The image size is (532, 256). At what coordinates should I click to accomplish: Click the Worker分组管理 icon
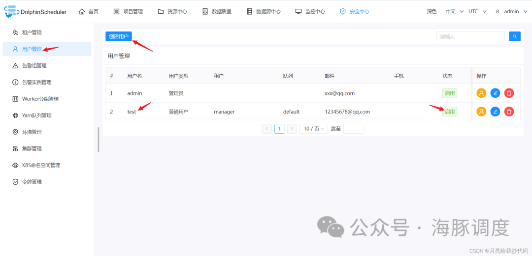coord(15,99)
